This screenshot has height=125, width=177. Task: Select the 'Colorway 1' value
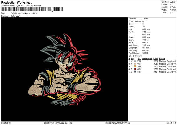pyautogui.click(x=16, y=16)
